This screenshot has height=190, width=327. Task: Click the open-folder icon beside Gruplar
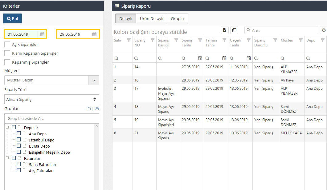[x=97, y=109]
